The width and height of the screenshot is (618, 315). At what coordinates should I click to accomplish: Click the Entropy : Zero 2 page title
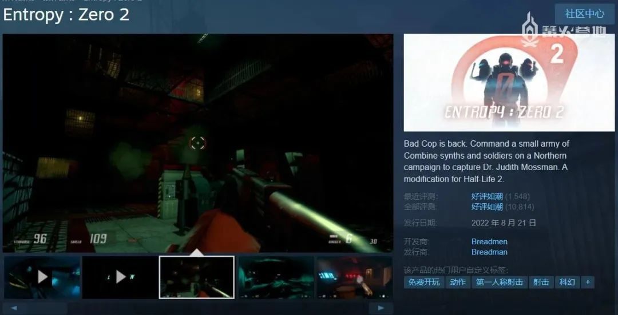pos(66,15)
